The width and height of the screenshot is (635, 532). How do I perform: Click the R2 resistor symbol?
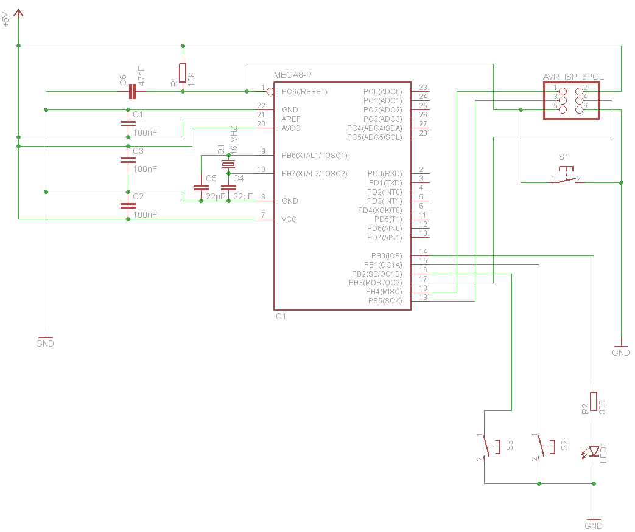tap(594, 401)
